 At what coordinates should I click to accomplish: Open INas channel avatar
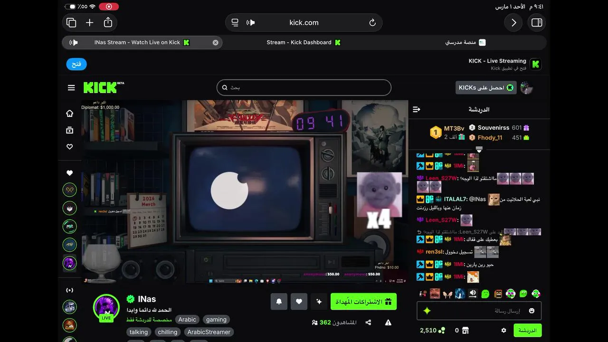point(106,307)
